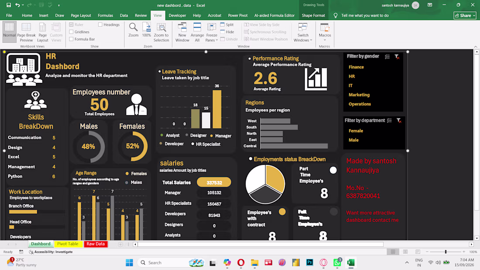This screenshot has height=270, width=480.
Task: Click the zoom slider handle in status bar
Action: [446, 252]
